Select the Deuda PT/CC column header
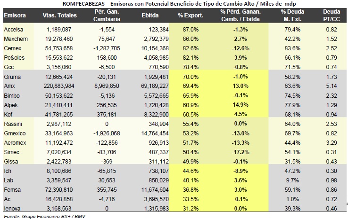Screen dimensions: 348x219 point(331,15)
